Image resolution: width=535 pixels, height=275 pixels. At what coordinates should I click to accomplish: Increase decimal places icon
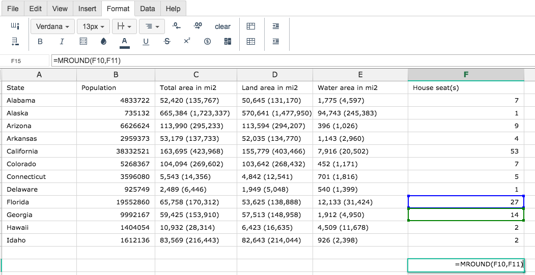coord(198,26)
